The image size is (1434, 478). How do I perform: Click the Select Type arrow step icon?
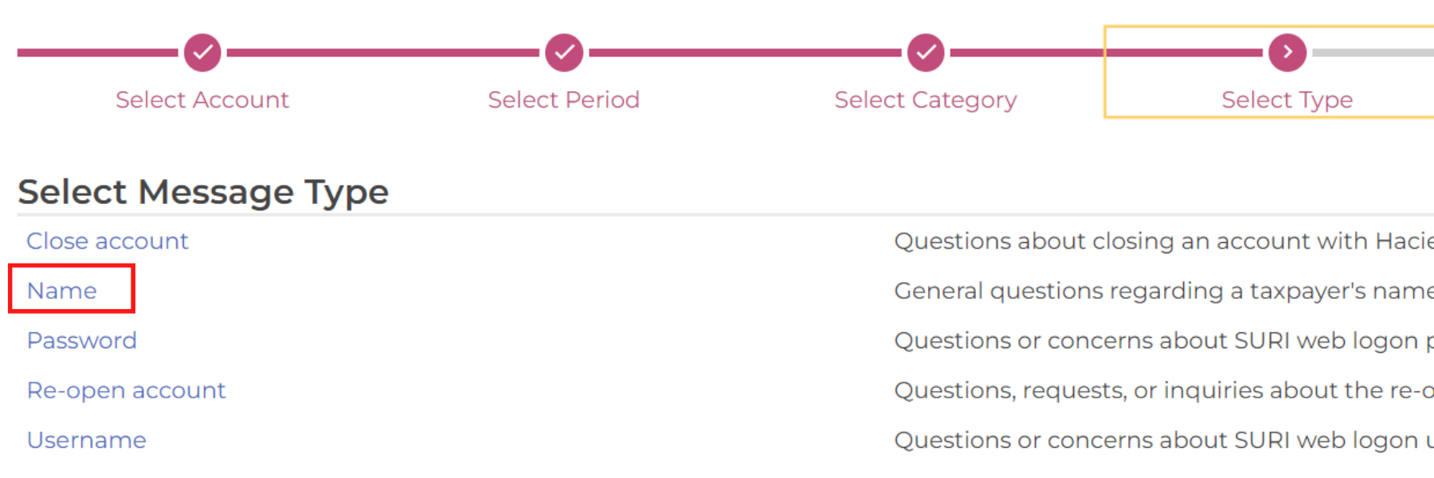pyautogui.click(x=1287, y=53)
